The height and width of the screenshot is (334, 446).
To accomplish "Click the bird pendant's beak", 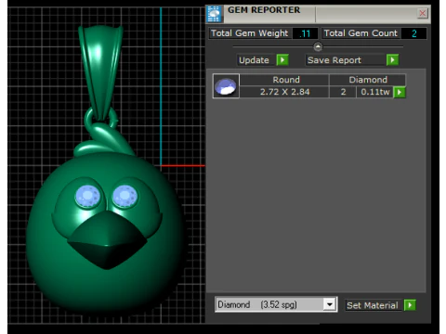I will [107, 241].
